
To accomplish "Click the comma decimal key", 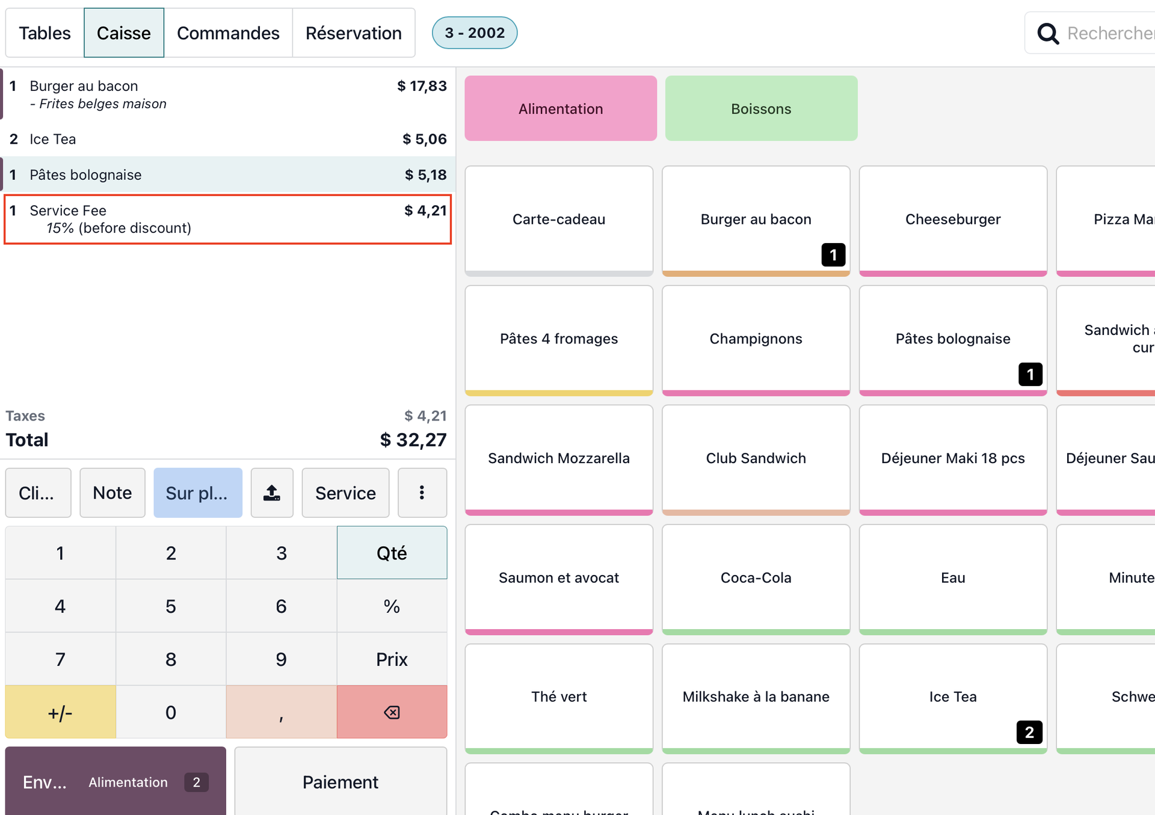I will [282, 712].
